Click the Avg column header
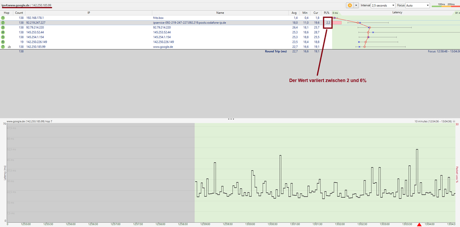Screen dimensions: 460x227 click(x=294, y=13)
